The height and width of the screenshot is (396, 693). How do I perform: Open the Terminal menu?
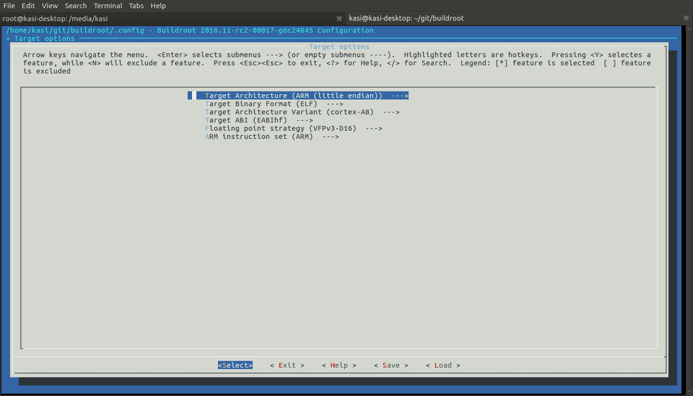pos(108,6)
